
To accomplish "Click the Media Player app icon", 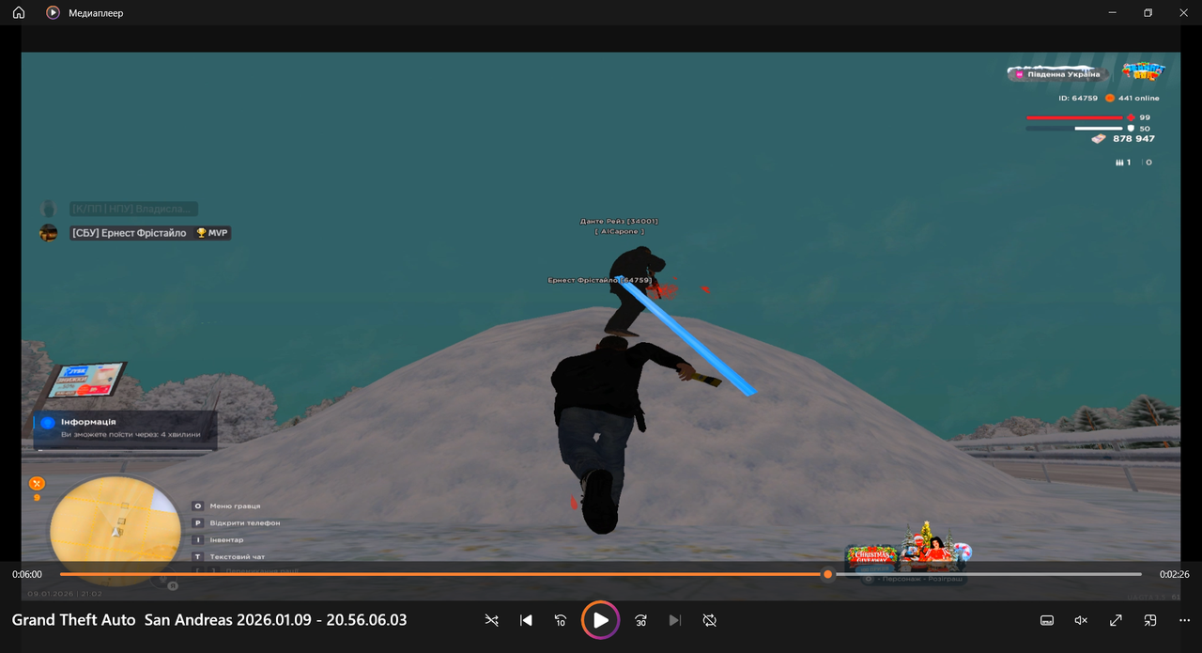I will (53, 13).
